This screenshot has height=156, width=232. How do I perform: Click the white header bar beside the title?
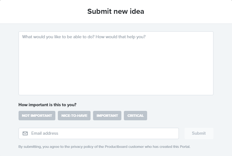(185, 12)
